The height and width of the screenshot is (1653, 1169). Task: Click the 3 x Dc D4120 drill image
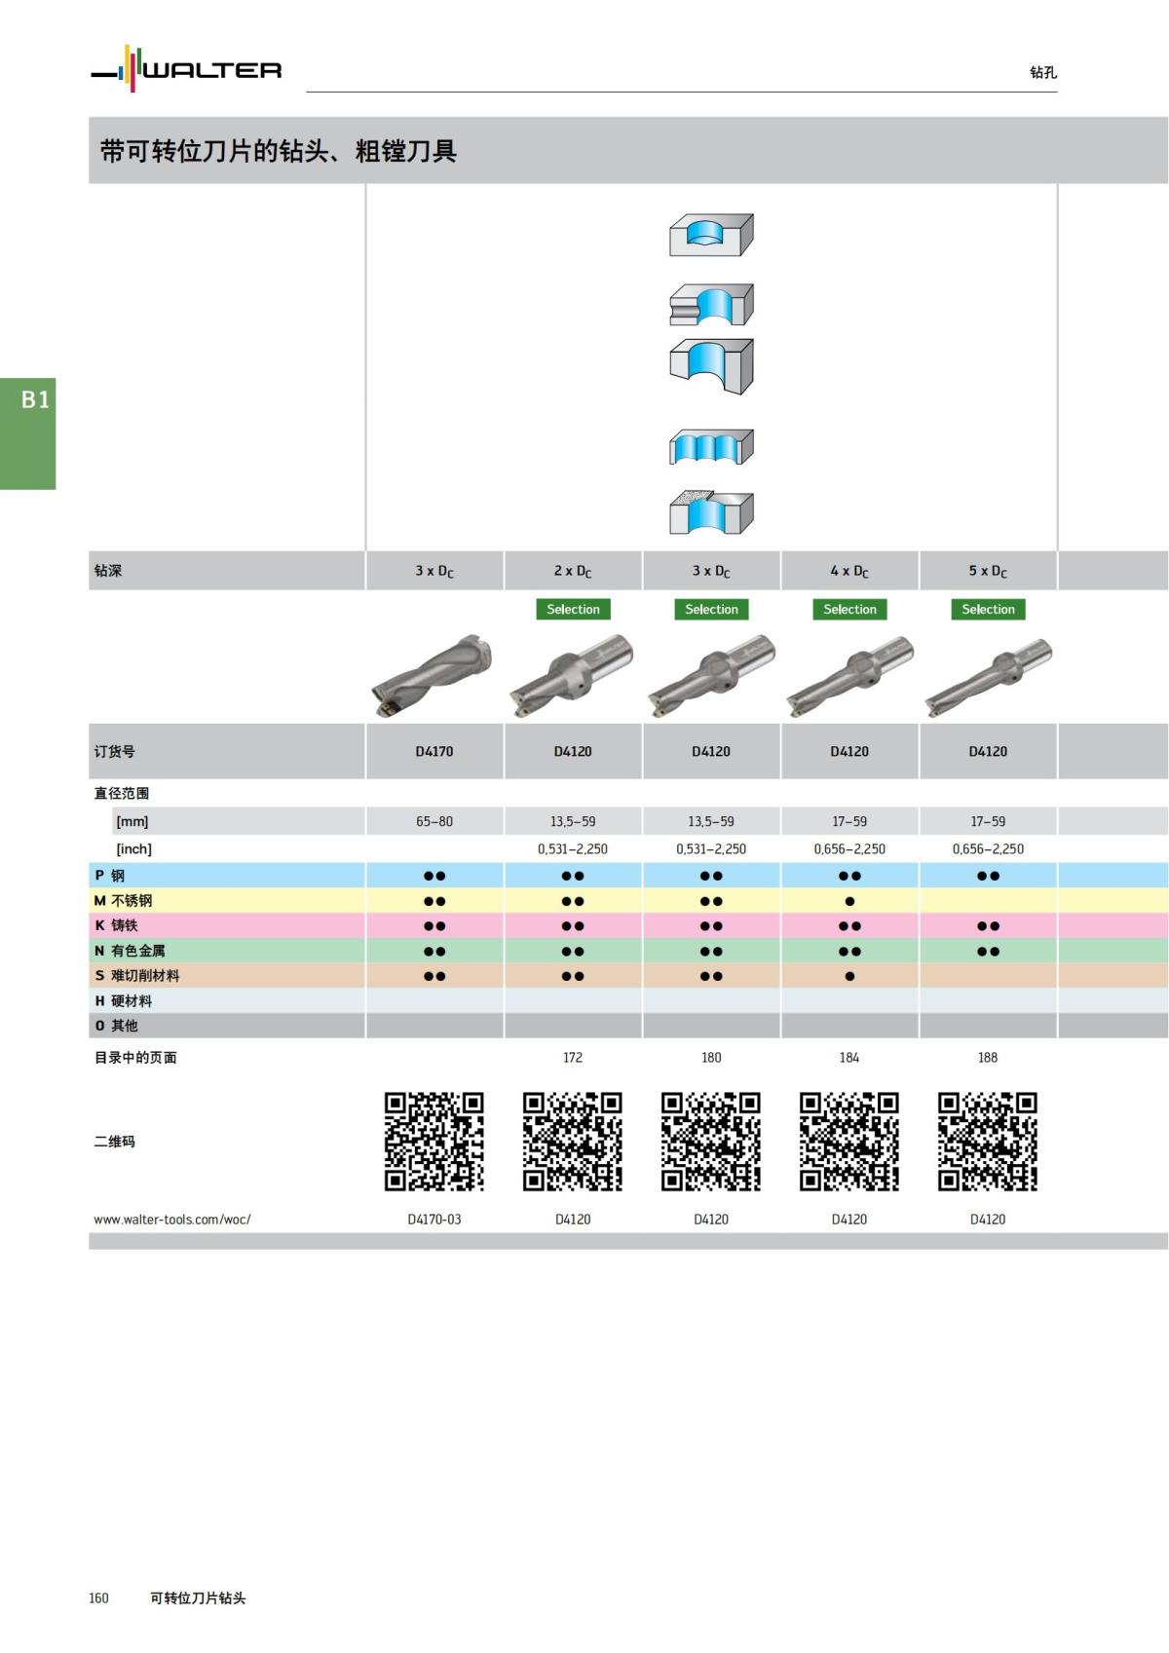[711, 674]
